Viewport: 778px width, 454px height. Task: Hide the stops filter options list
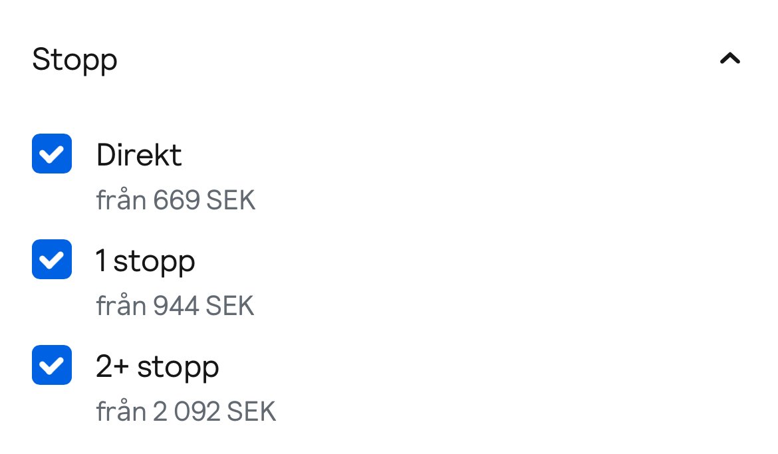tap(730, 58)
